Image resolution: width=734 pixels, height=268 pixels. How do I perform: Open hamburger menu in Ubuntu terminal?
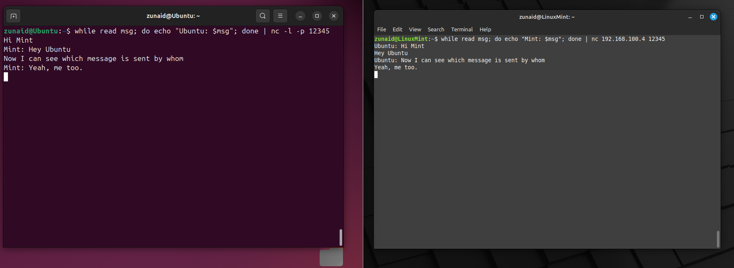point(280,16)
